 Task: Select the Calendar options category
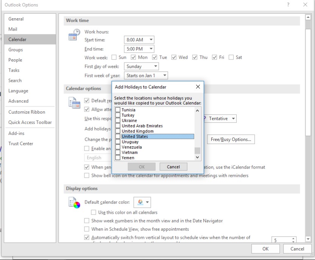coord(30,39)
